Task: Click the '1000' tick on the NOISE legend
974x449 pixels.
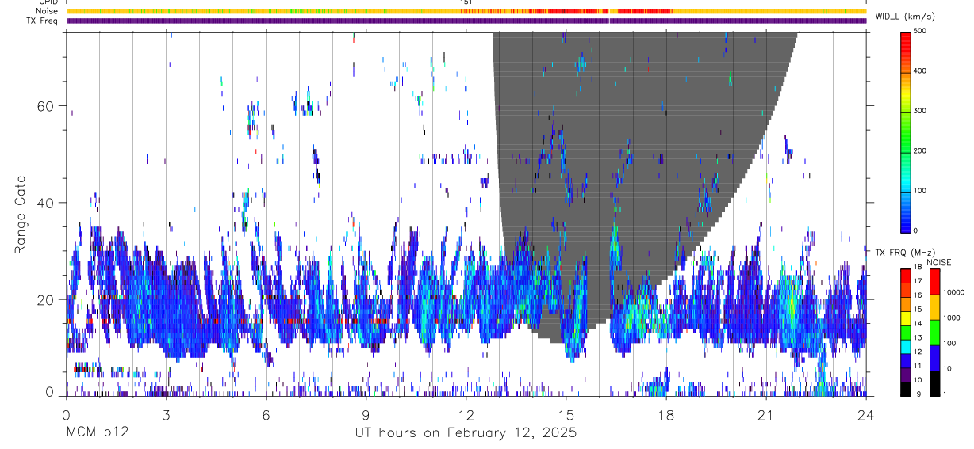Action: 952,318
